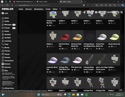Open Inventory from the sidebar
This screenshot has height=97, width=125.
point(6,41)
